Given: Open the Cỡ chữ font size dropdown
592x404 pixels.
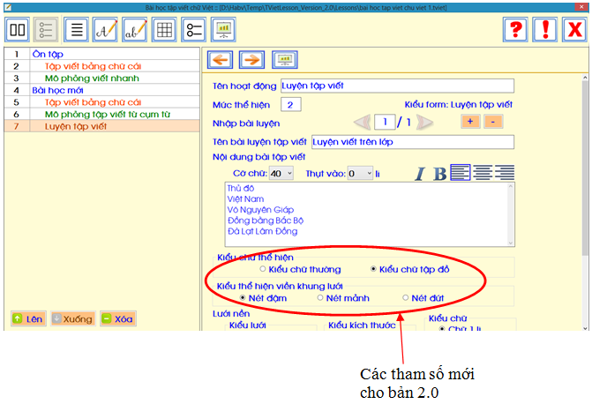Looking at the screenshot, I should coord(281,174).
